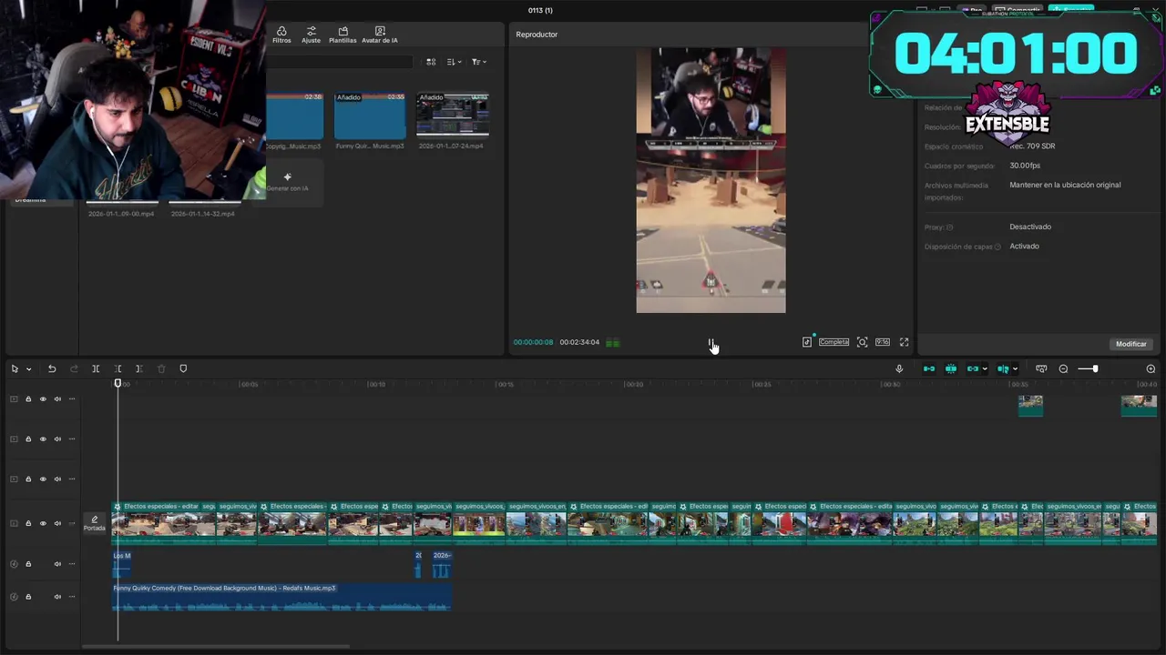This screenshot has width=1166, height=655.
Task: Click the media search input field
Action: (x=340, y=62)
